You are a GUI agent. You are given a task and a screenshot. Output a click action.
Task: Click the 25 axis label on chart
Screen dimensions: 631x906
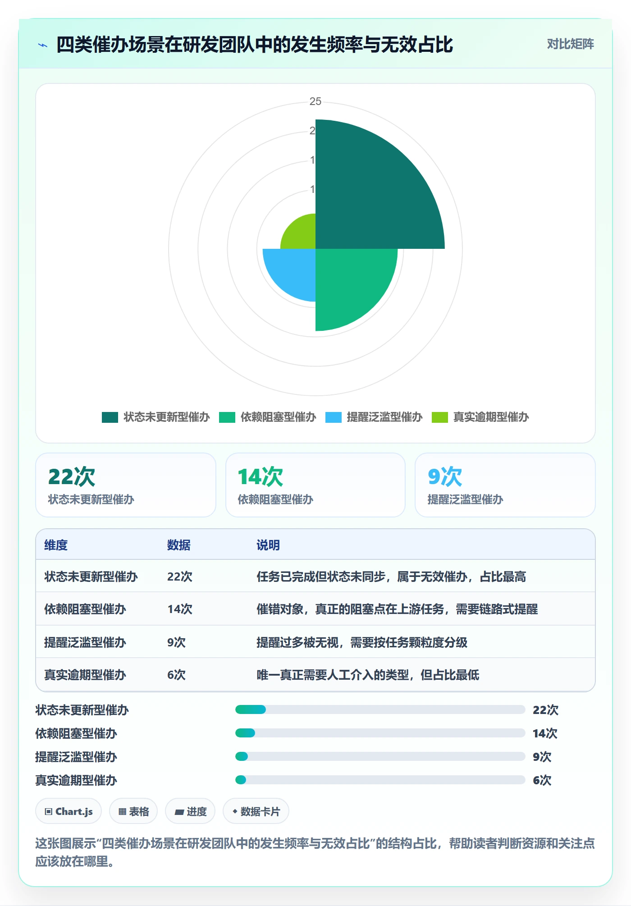click(x=315, y=101)
